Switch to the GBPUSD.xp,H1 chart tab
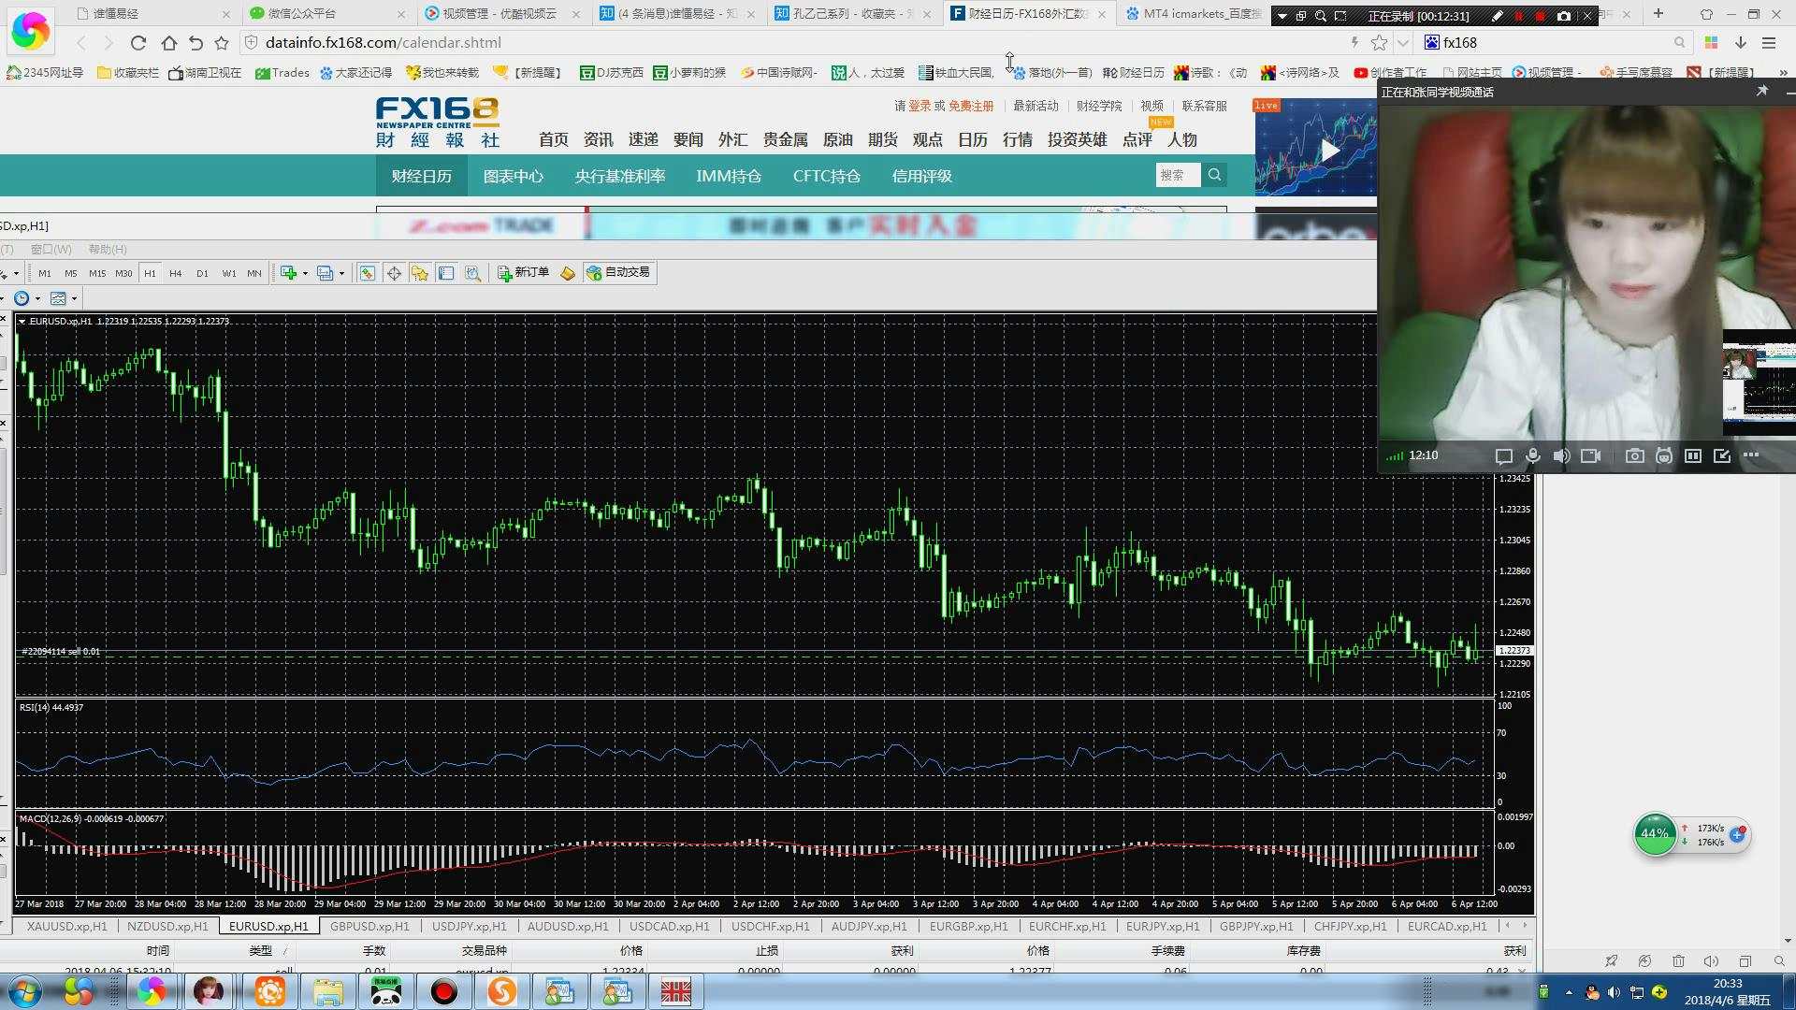The image size is (1796, 1010). [x=369, y=927]
